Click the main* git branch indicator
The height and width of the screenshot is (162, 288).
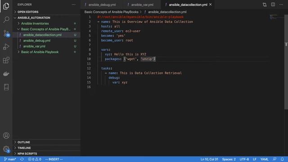click(10, 159)
